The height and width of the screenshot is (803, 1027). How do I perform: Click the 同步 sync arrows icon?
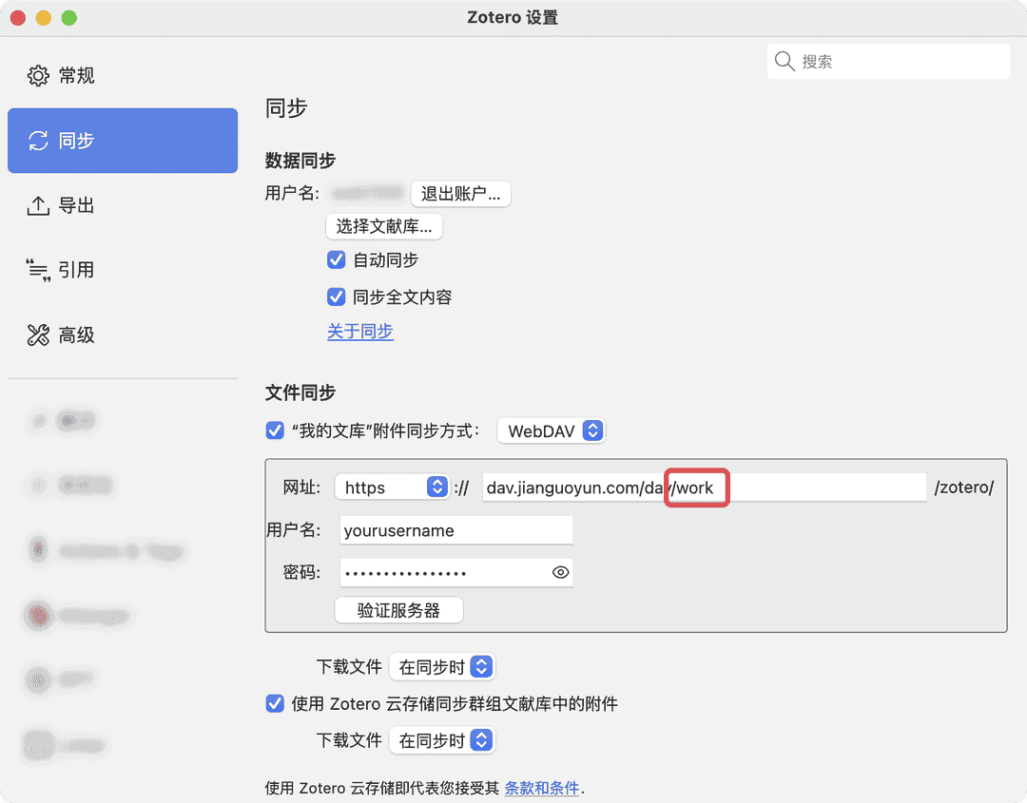click(x=38, y=140)
